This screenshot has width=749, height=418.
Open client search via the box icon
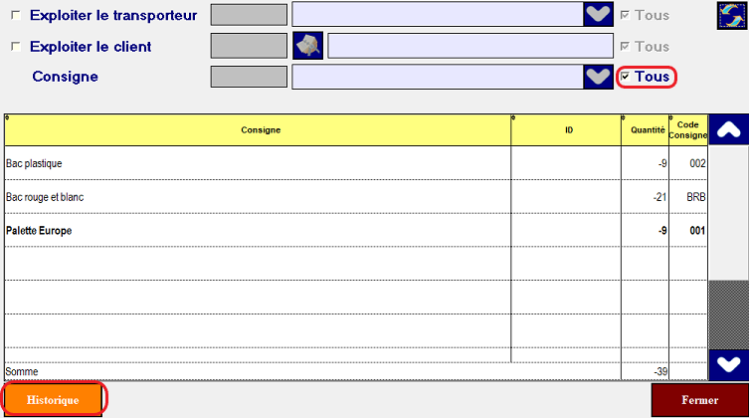(307, 46)
